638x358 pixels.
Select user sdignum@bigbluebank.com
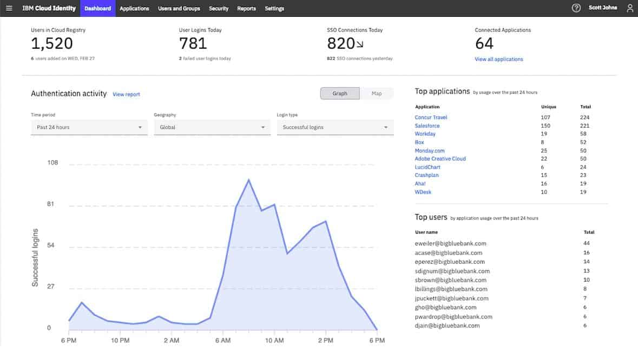click(452, 271)
